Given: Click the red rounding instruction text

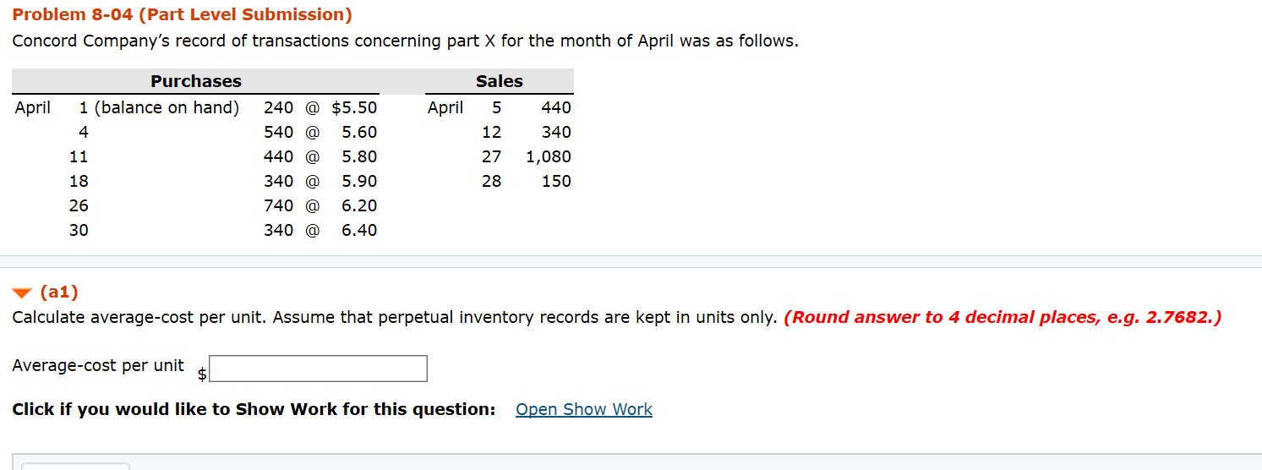Looking at the screenshot, I should click(x=1002, y=318).
